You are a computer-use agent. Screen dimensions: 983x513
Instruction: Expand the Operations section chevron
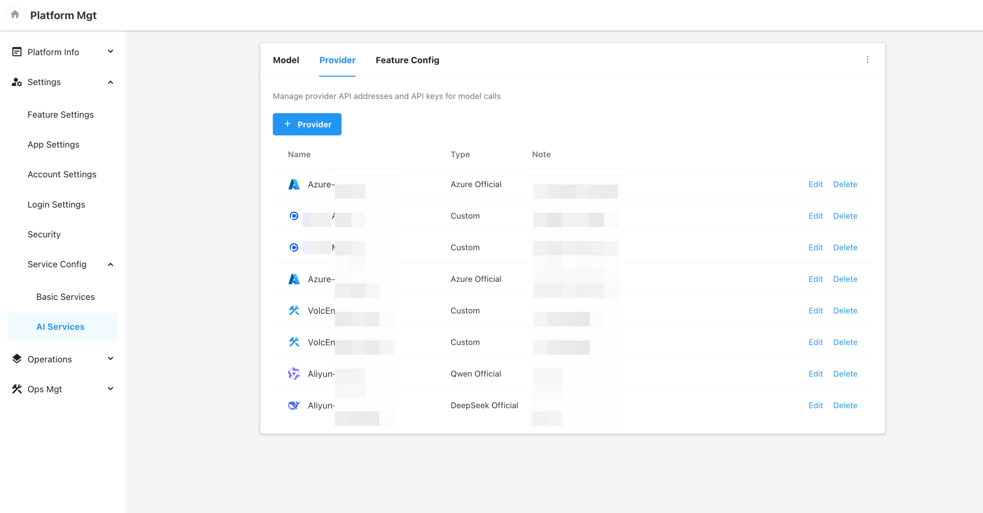point(111,359)
